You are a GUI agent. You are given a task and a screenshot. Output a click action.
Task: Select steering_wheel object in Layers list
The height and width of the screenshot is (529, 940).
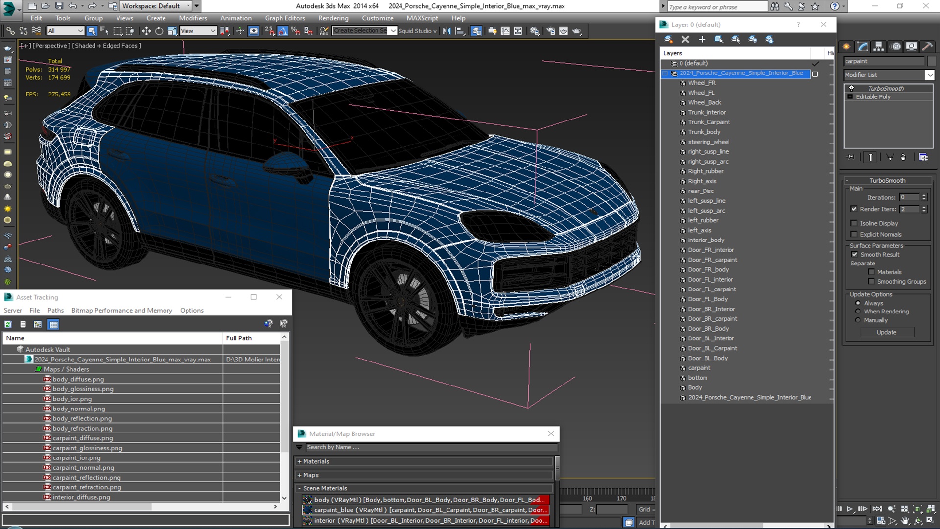[x=708, y=142]
